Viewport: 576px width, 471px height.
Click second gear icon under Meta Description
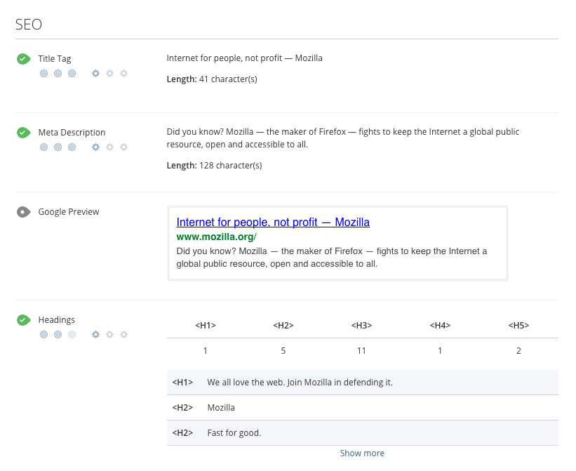pos(110,147)
